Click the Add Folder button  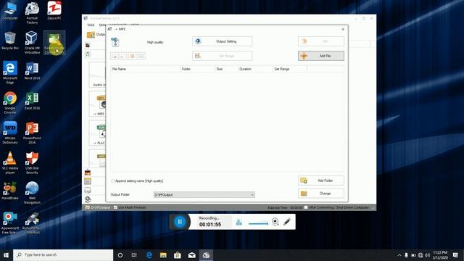pos(321,181)
